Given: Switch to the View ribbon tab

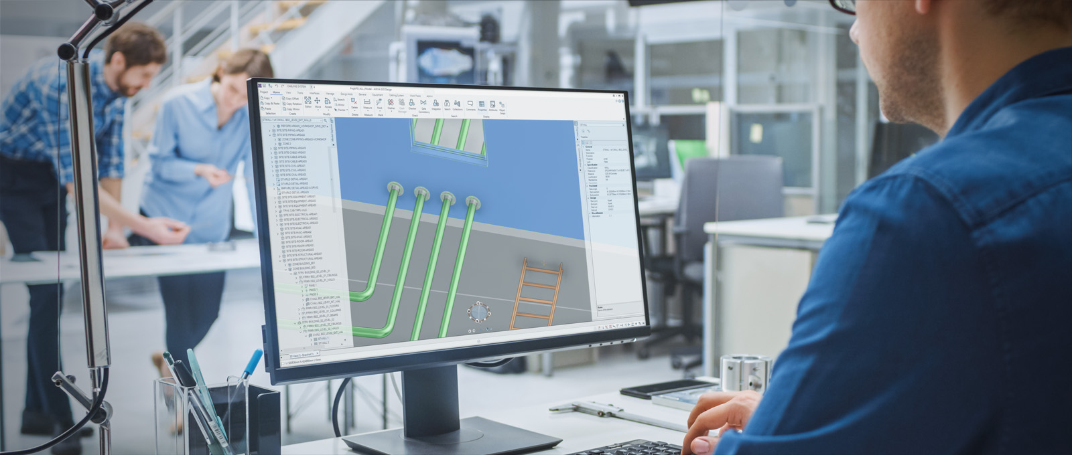Looking at the screenshot, I should (288, 92).
